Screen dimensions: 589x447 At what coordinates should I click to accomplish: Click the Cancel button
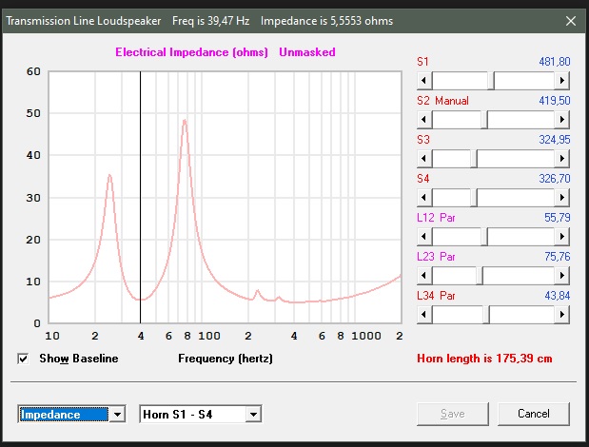[533, 414]
